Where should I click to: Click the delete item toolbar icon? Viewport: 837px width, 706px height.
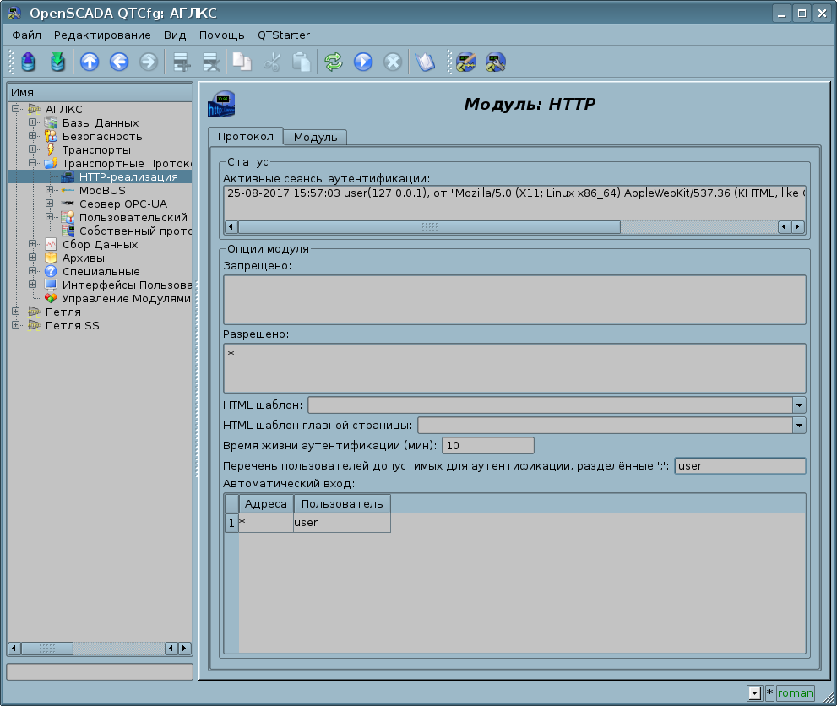click(x=210, y=62)
